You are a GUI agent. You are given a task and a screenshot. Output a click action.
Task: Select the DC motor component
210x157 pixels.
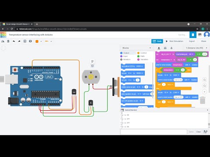click(x=91, y=77)
